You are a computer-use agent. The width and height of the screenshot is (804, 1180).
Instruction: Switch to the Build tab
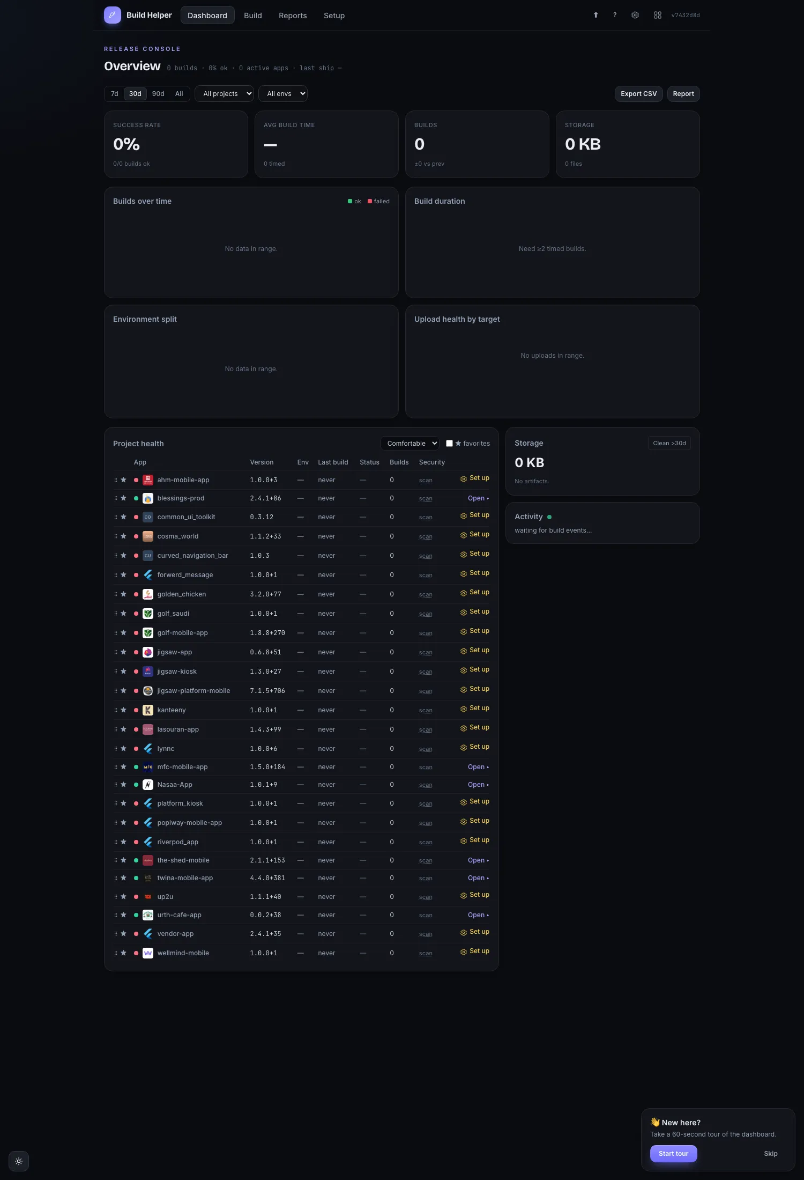click(x=253, y=16)
